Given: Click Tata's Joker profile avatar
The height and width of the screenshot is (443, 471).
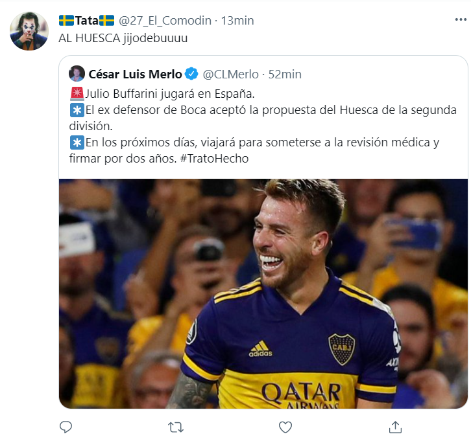Looking at the screenshot, I should click(x=29, y=30).
